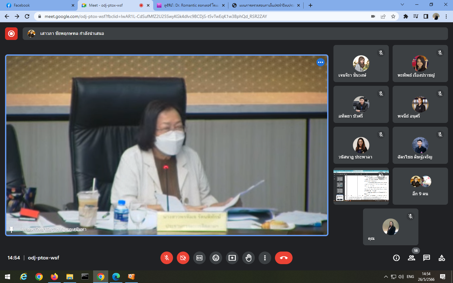This screenshot has width=453, height=283.
Task: Select the shared presentation screen thumbnail
Action: (361, 186)
